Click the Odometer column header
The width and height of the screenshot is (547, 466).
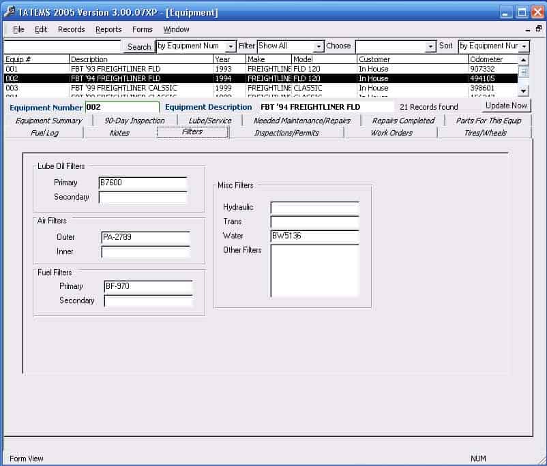(492, 59)
